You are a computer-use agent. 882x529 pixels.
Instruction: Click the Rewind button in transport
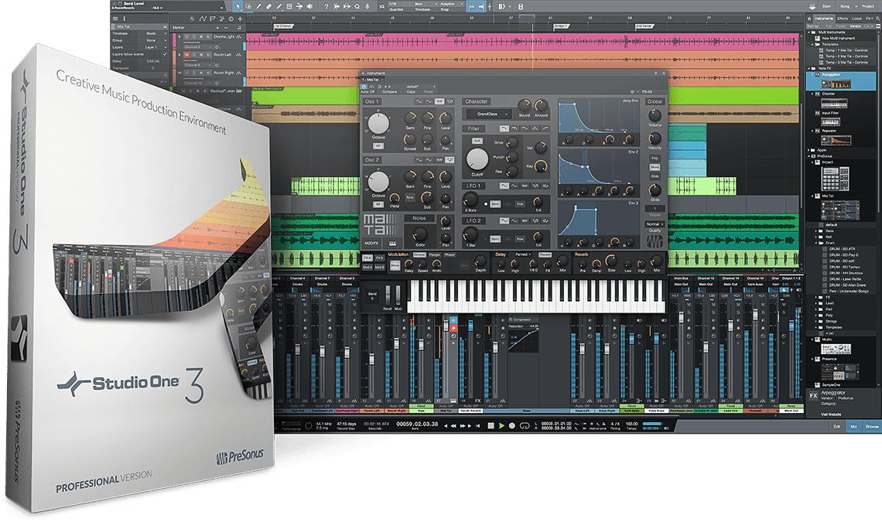point(453,425)
